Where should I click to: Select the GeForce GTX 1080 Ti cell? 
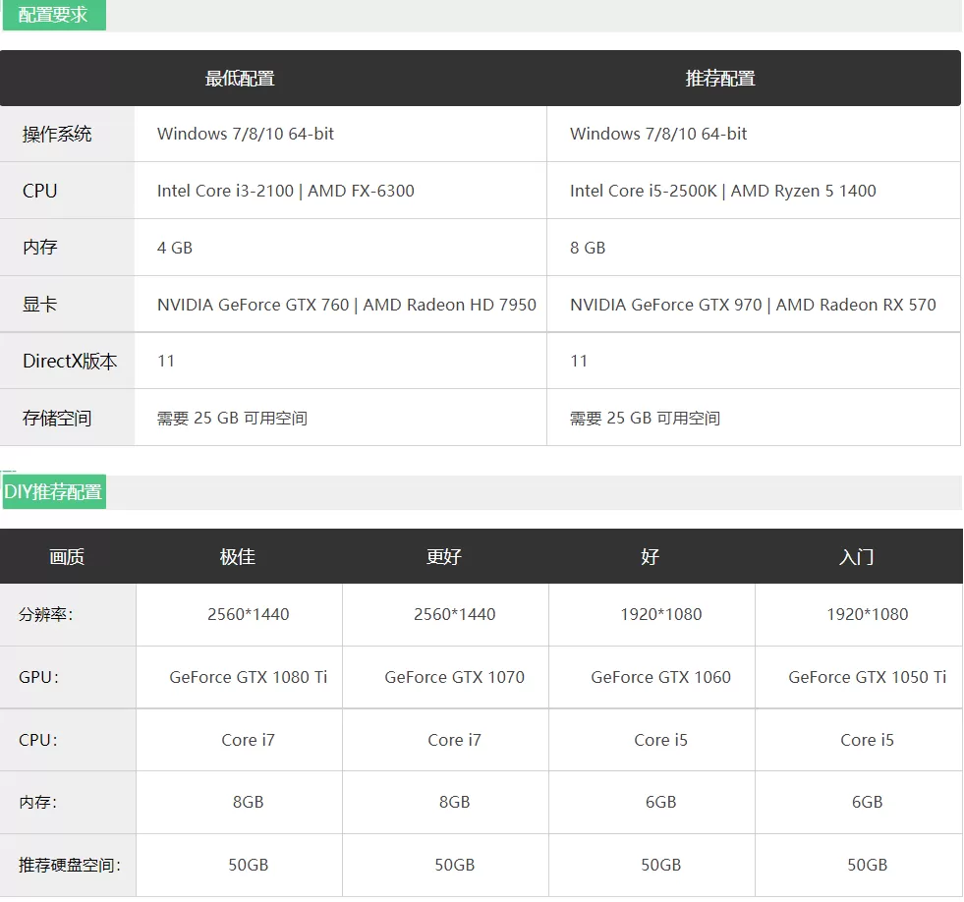tap(249, 677)
